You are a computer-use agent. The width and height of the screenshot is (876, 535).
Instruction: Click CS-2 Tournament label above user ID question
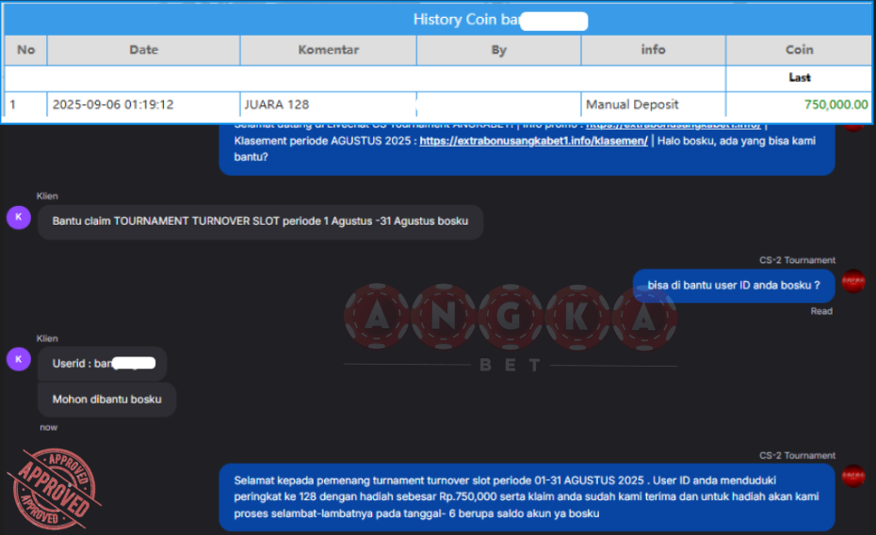tap(797, 260)
